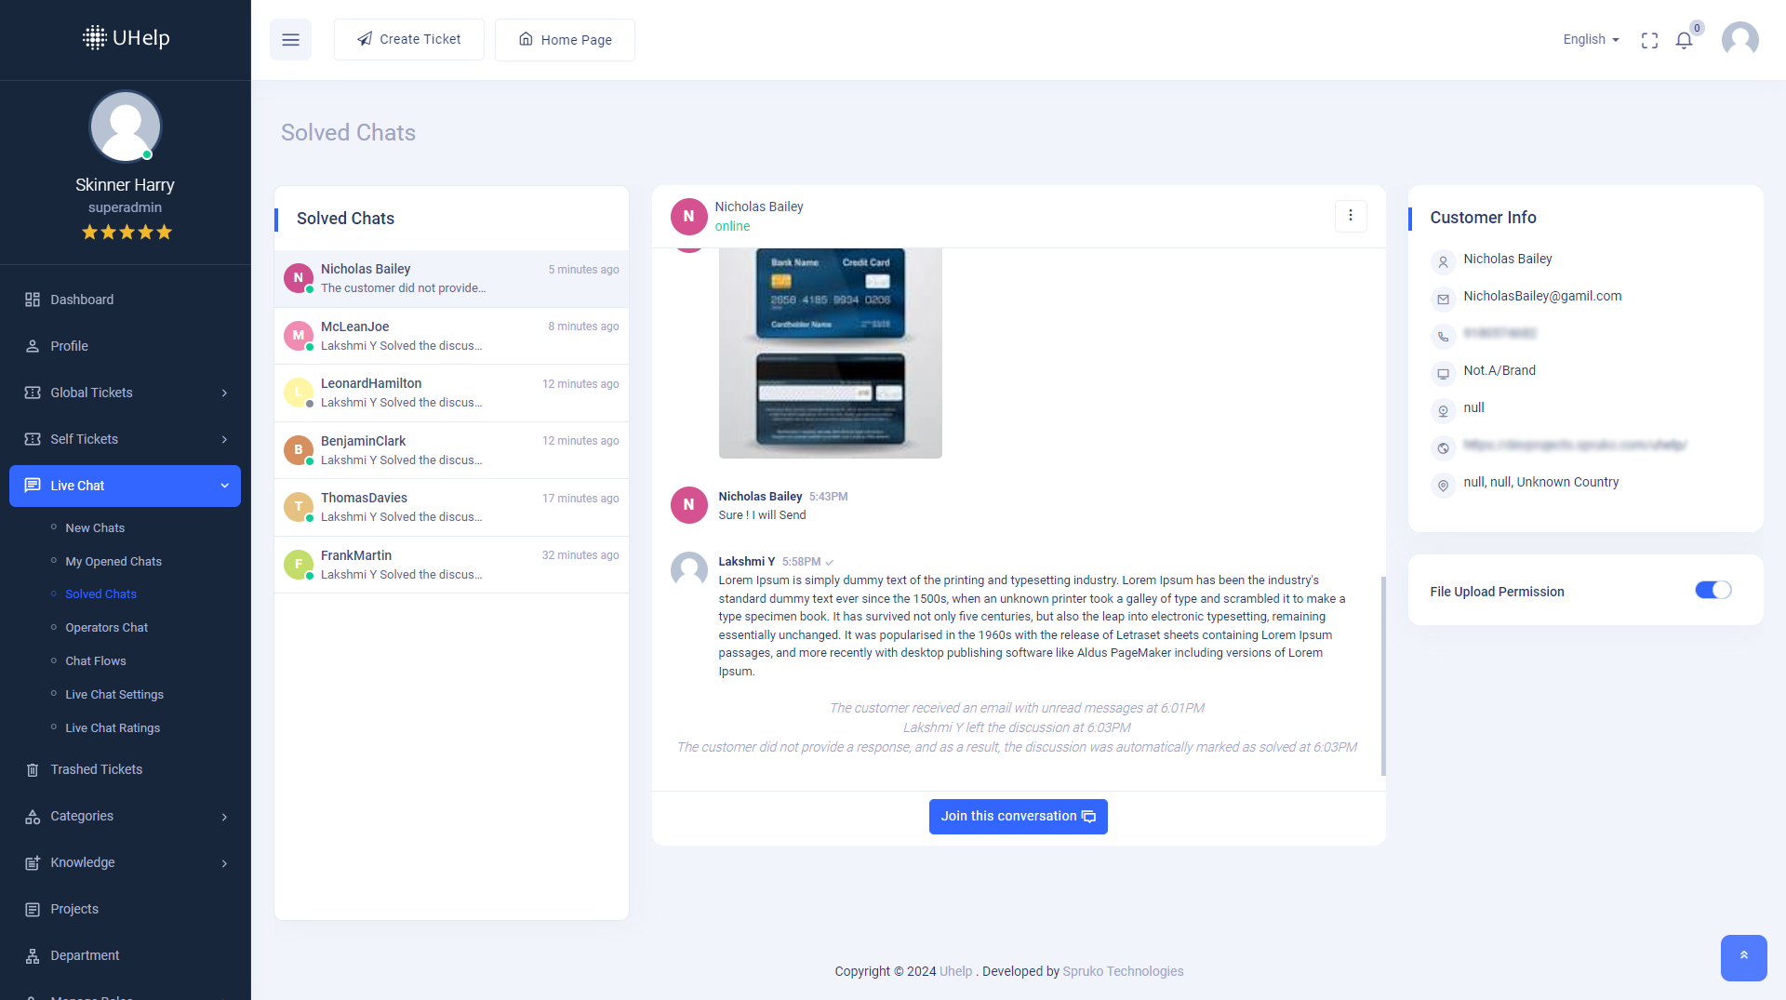Open LeonardHamilton solved chat row
Image resolution: width=1786 pixels, height=1000 pixels.
[x=451, y=393]
